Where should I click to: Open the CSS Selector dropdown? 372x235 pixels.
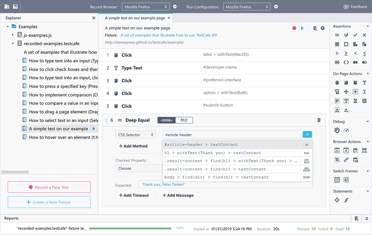(135, 135)
